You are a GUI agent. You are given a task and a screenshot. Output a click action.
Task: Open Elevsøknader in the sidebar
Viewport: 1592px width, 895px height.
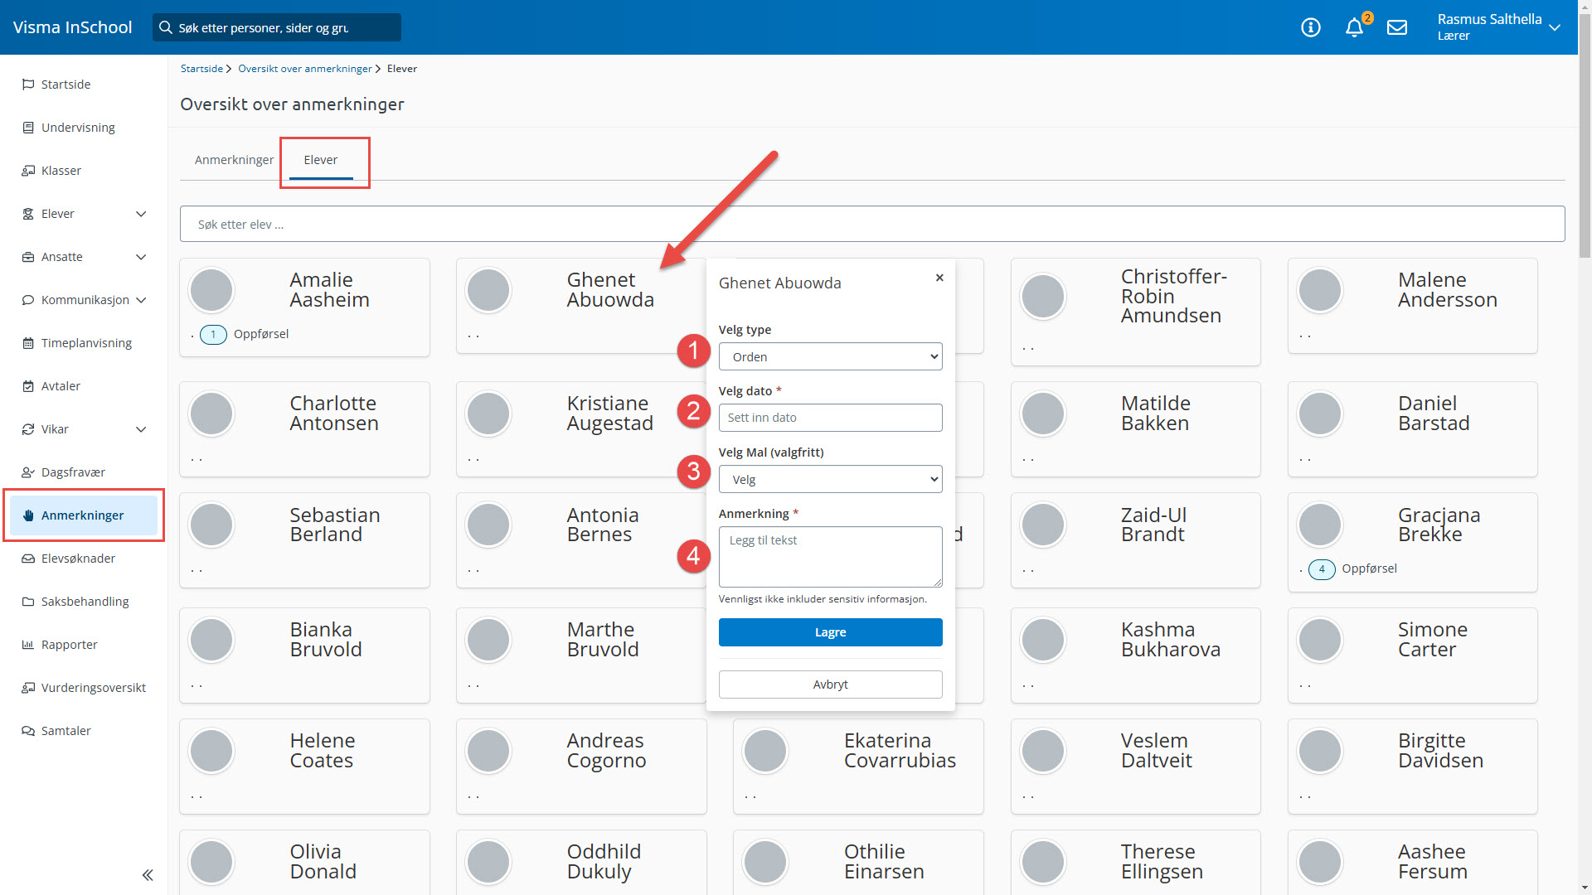click(x=78, y=559)
